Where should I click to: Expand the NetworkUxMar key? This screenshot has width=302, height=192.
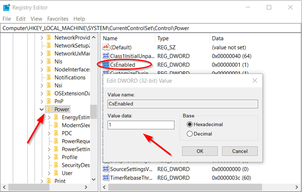click(x=42, y=54)
